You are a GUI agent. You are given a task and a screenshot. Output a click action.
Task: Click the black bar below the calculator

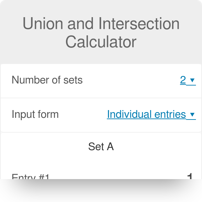coord(101,191)
